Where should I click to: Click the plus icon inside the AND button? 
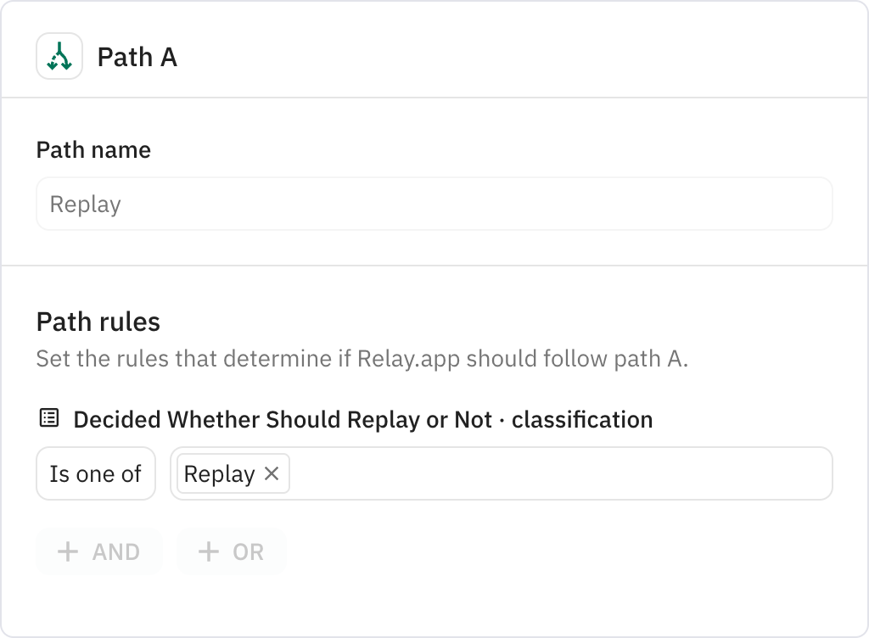69,551
